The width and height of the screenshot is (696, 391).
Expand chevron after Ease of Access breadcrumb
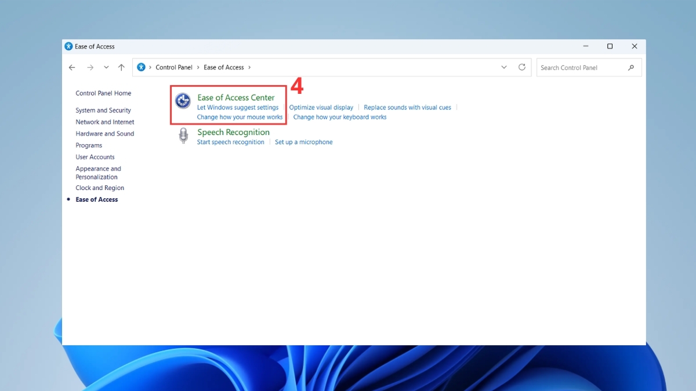(x=249, y=68)
